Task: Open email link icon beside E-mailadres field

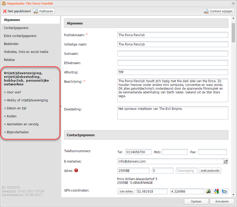Action: click(226, 162)
